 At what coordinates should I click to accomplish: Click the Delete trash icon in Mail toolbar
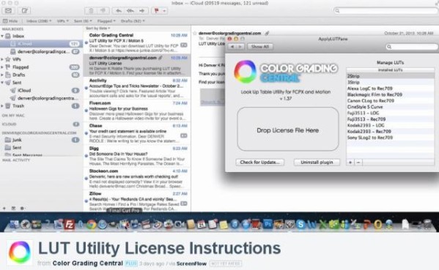click(91, 11)
